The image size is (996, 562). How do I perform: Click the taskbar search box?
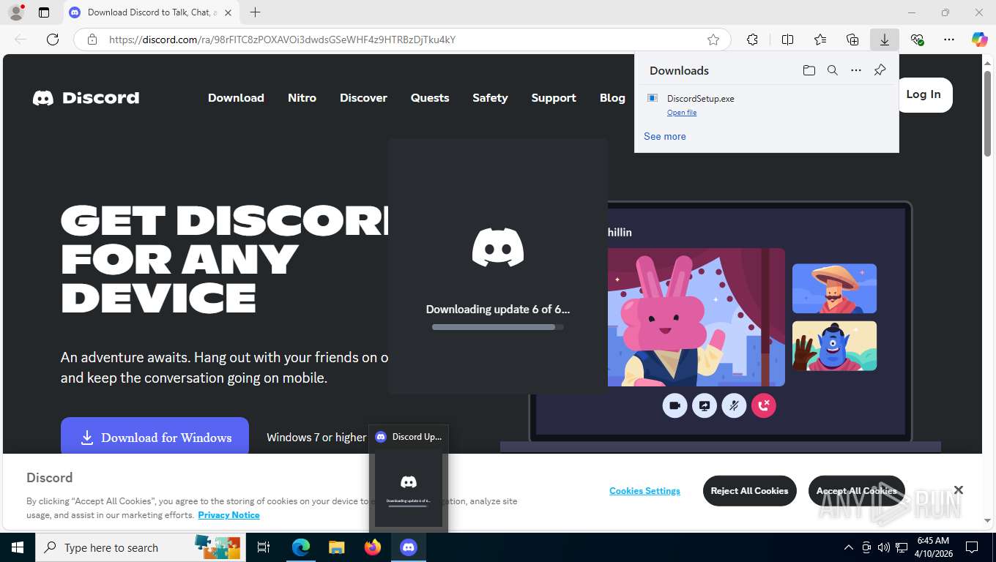(141, 547)
